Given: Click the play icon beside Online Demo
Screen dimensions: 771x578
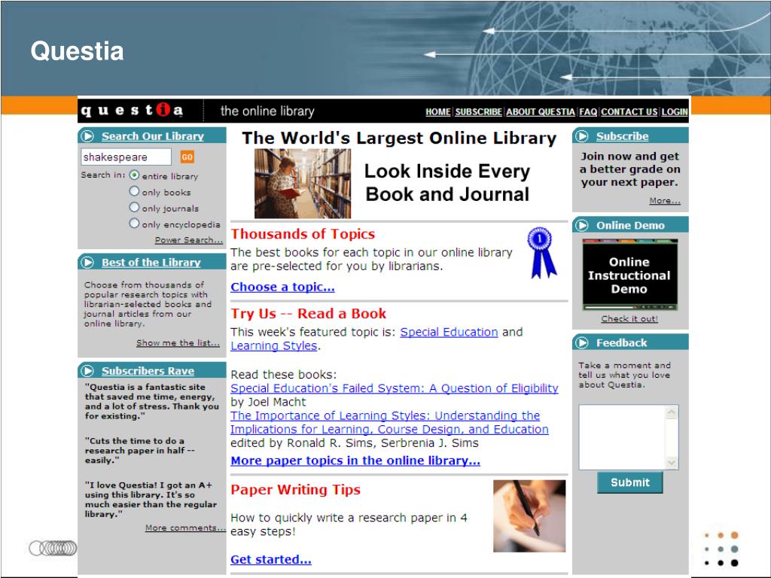Looking at the screenshot, I should coord(582,225).
